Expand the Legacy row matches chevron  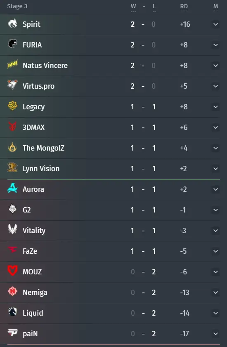click(215, 107)
